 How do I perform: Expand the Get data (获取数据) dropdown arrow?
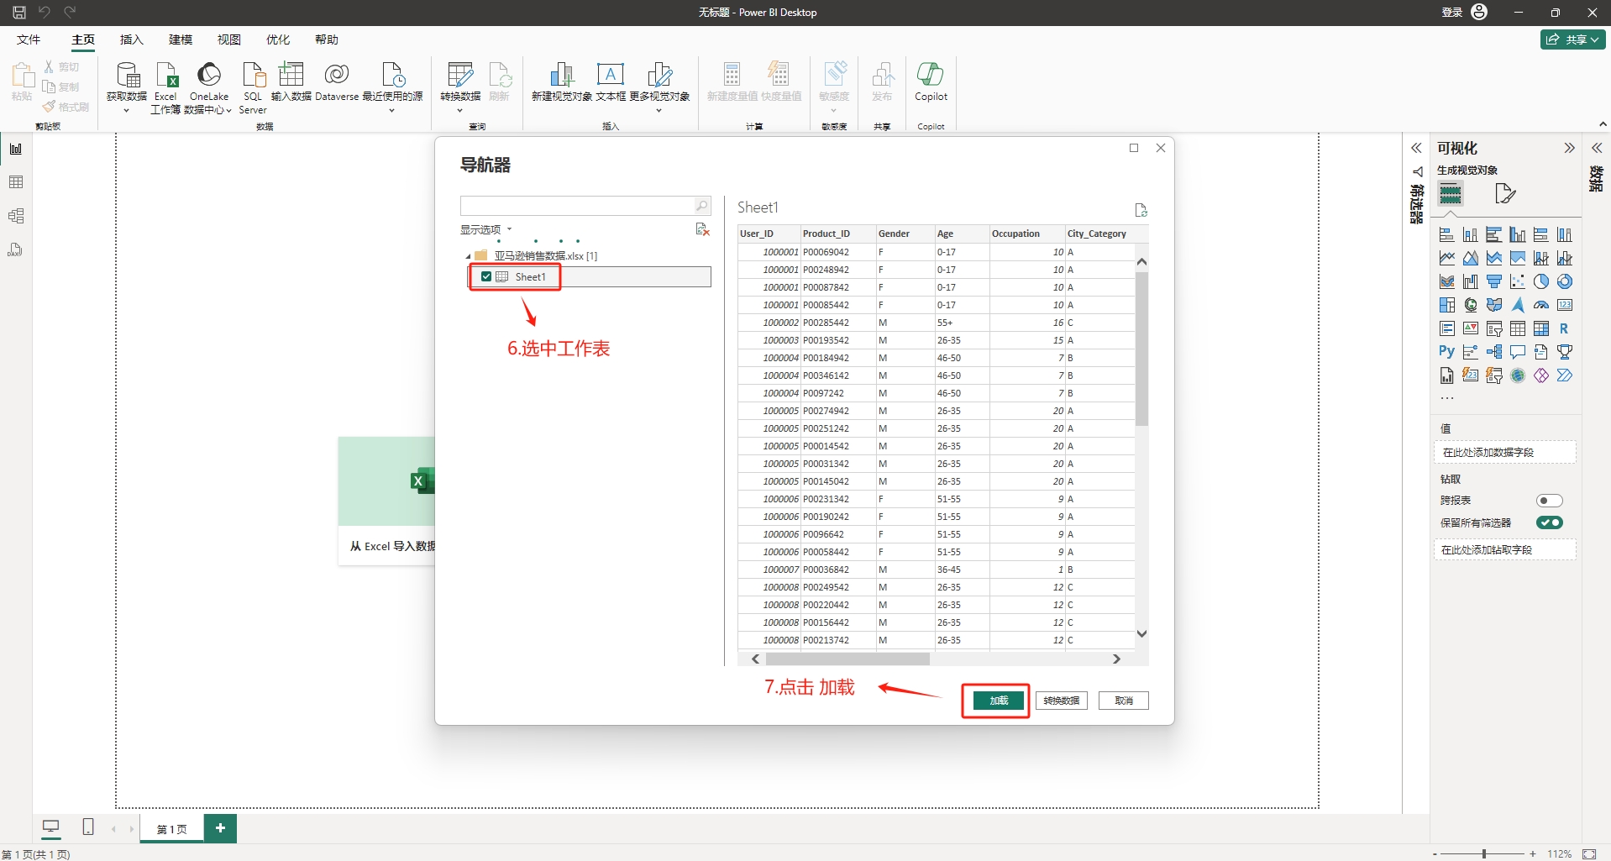pyautogui.click(x=126, y=110)
